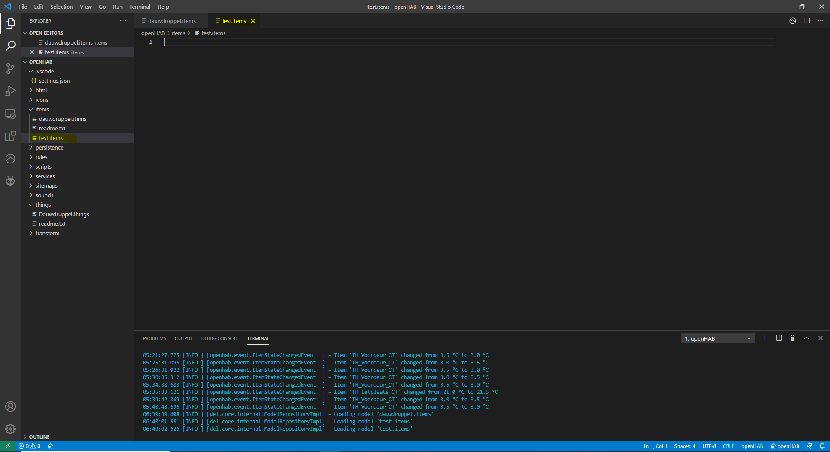Click 'openHAB' in the breadcrumb path

[x=153, y=33]
